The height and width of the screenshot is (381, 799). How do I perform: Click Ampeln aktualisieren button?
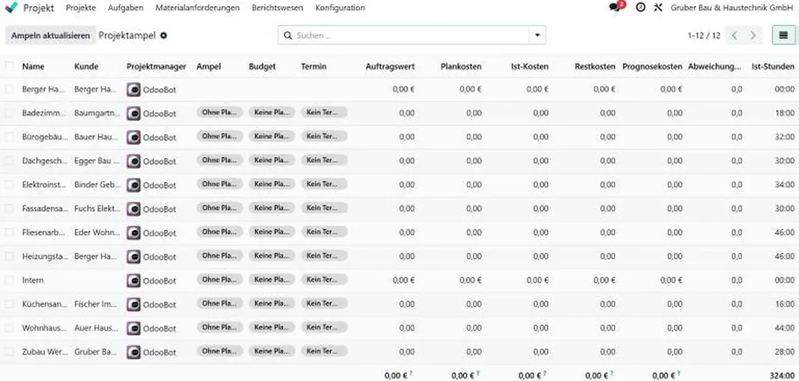click(51, 36)
